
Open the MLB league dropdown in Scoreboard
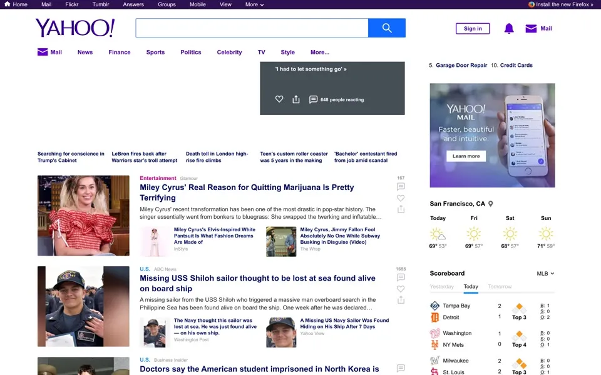coord(545,274)
